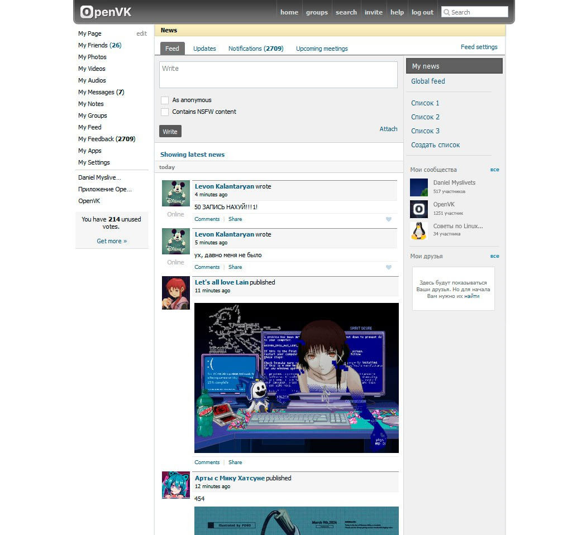The height and width of the screenshot is (535, 577).
Task: Open My Photos
Action: [x=92, y=57]
